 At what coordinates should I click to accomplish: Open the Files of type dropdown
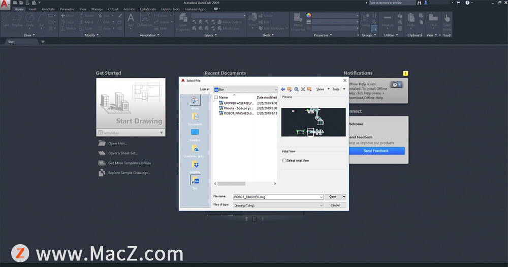(321, 205)
